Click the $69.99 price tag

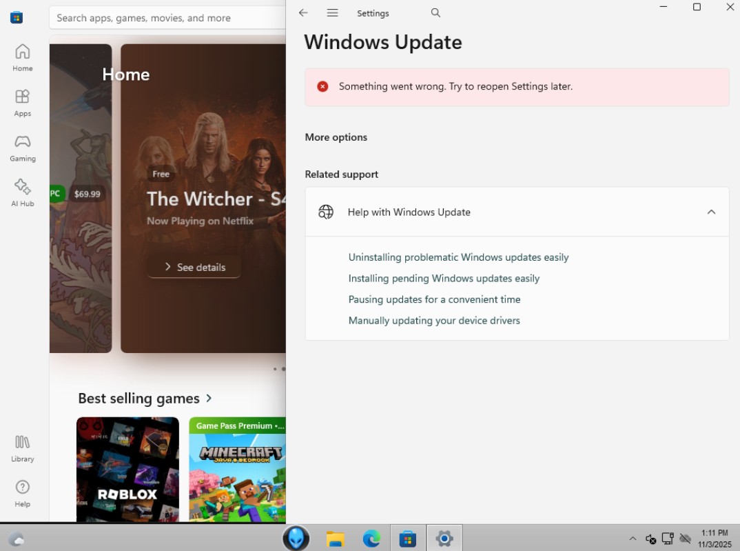click(x=88, y=194)
